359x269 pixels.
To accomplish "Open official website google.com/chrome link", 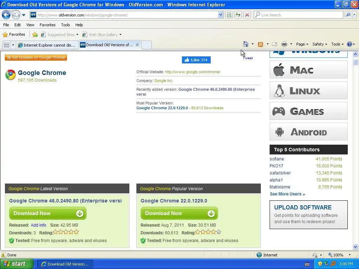I will click(x=192, y=72).
